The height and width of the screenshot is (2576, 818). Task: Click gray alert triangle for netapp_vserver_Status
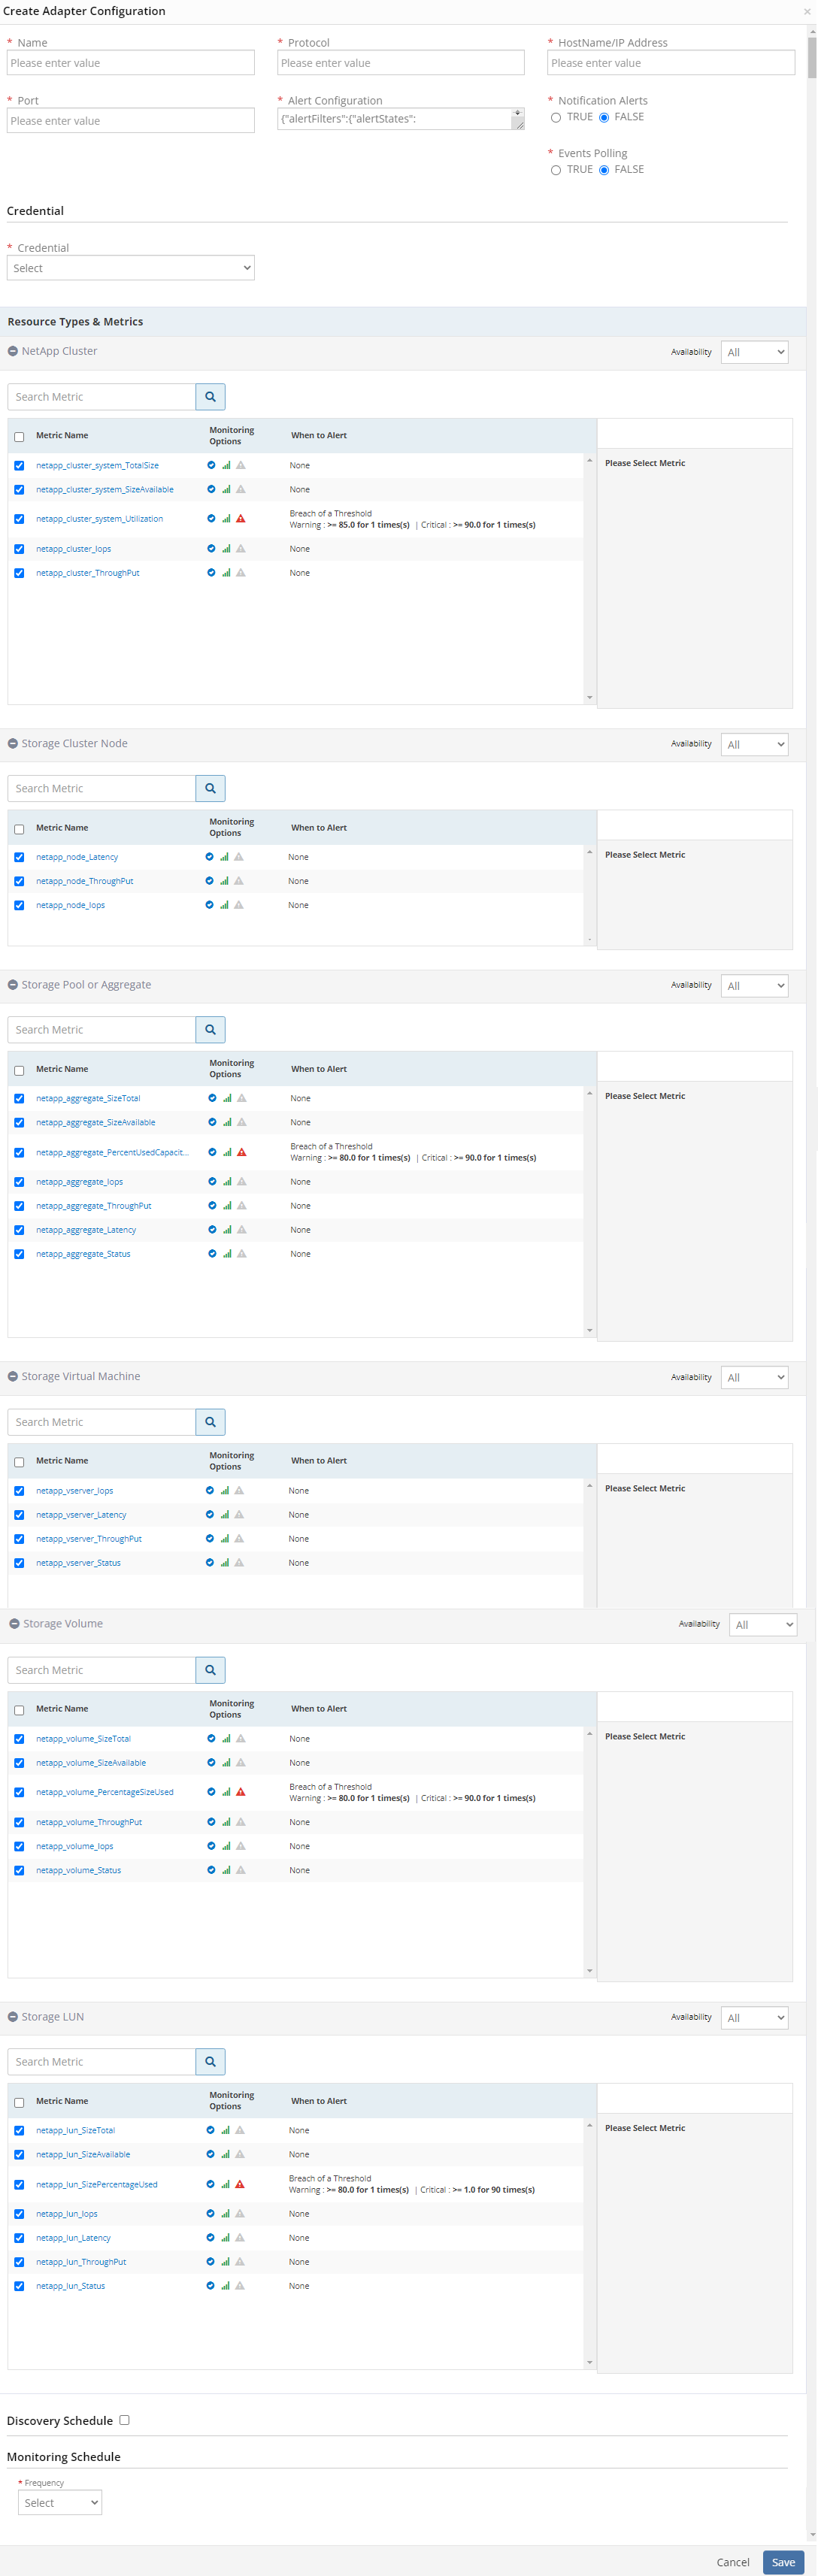(239, 1563)
